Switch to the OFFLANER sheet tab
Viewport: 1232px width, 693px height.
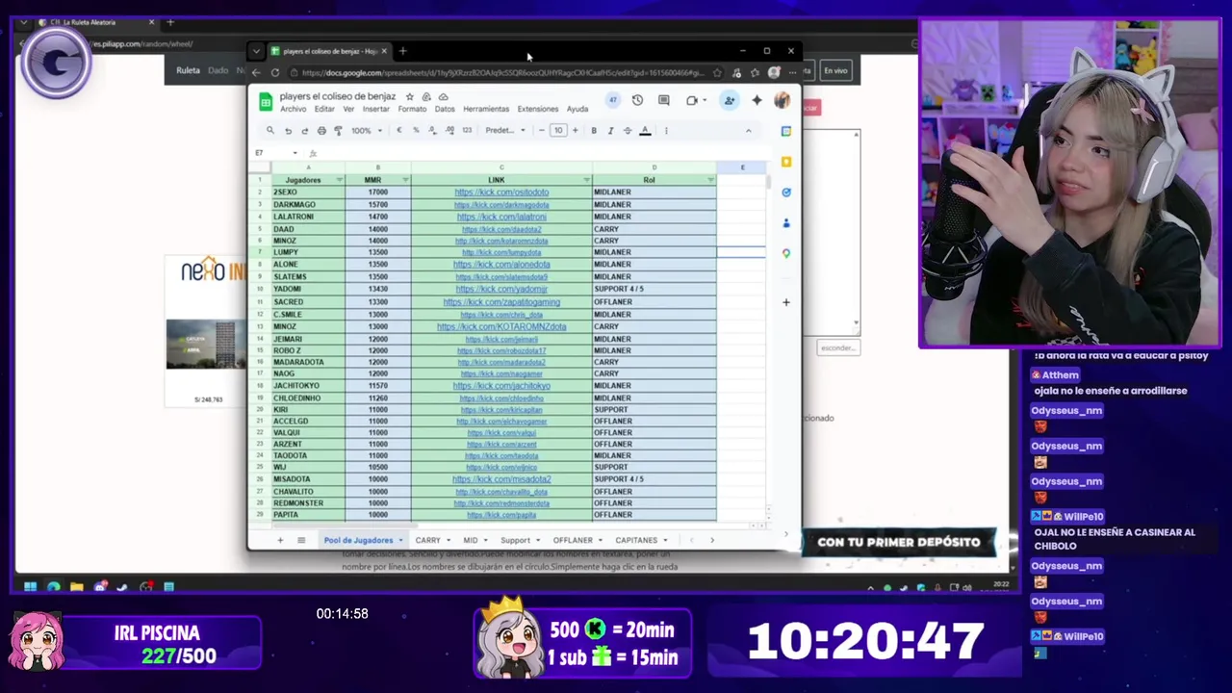pyautogui.click(x=573, y=540)
